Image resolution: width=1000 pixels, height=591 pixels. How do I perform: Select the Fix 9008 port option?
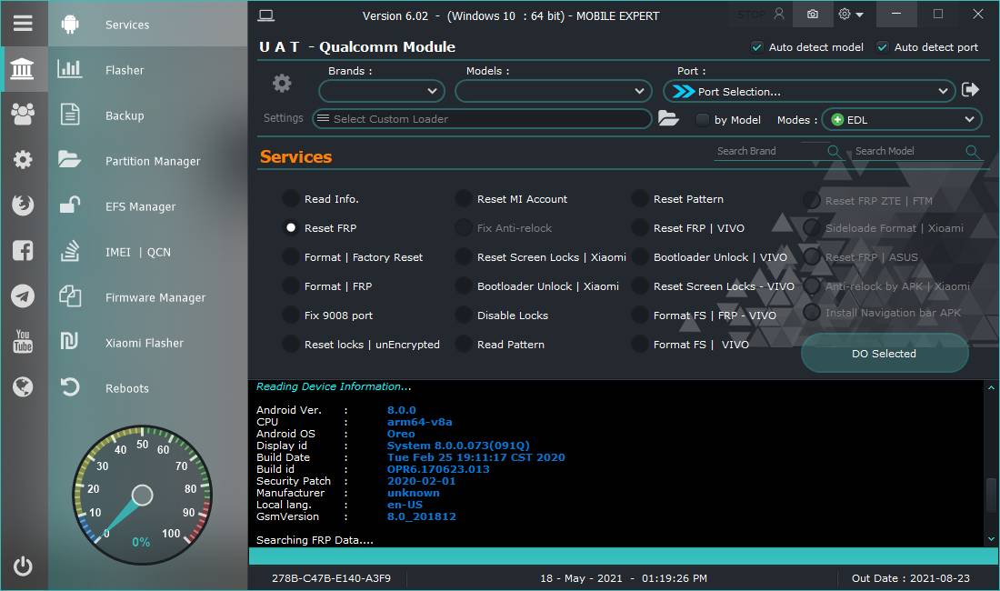click(291, 315)
